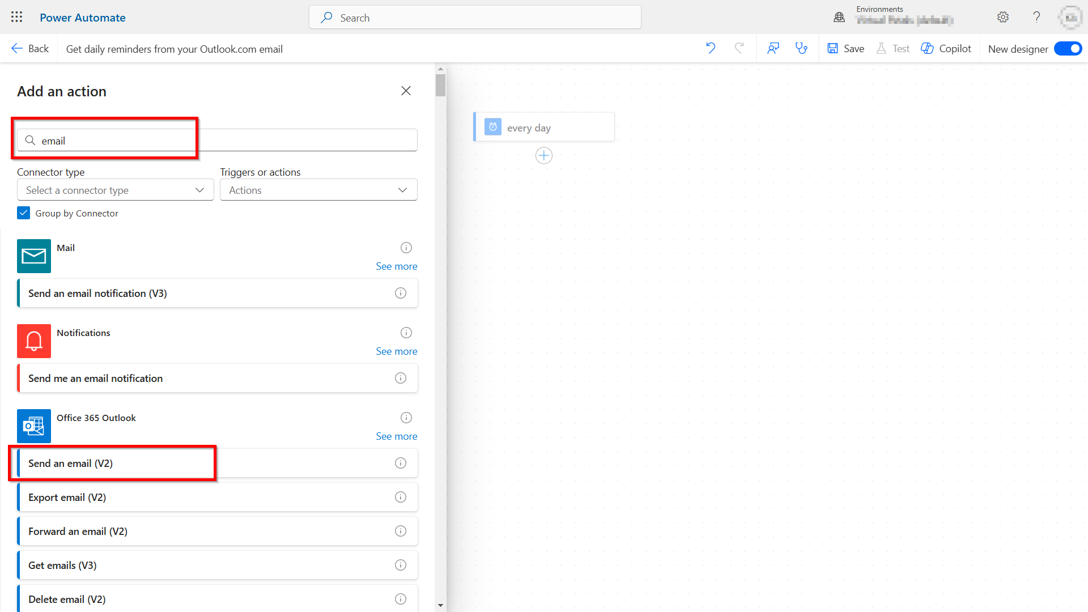Select the Get emails (V3) action

(217, 565)
